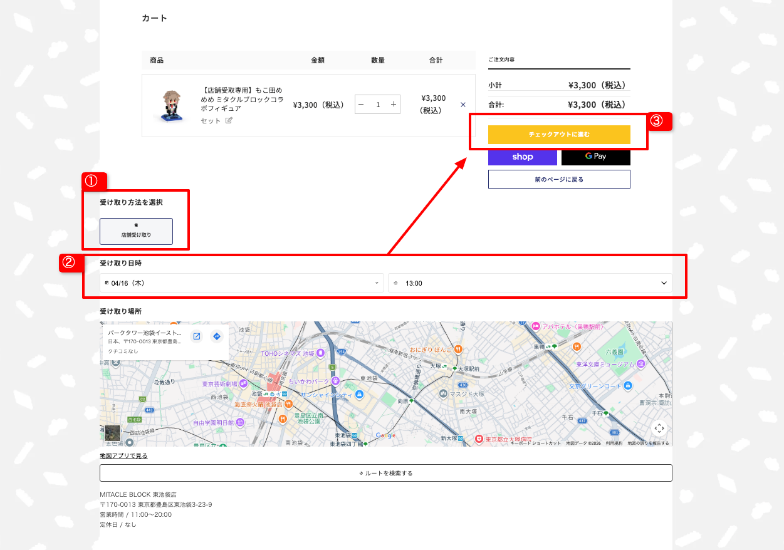Click the 東洋文庫ミュージアム map marker
784x550 pixels.
[642, 364]
